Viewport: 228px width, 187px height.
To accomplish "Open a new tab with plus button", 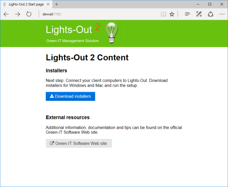I will click(57, 4).
